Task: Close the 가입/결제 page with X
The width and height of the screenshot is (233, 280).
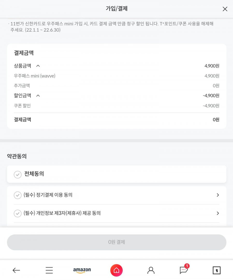Action: (x=225, y=9)
